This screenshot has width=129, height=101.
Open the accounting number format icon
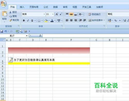click(109, 21)
